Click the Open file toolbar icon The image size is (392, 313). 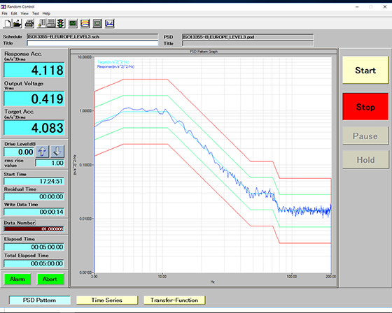tap(17, 24)
